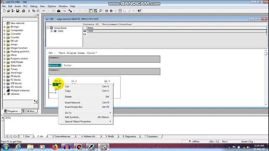Open the 3: Cross-references tab
The image size is (269, 151).
coord(61,136)
